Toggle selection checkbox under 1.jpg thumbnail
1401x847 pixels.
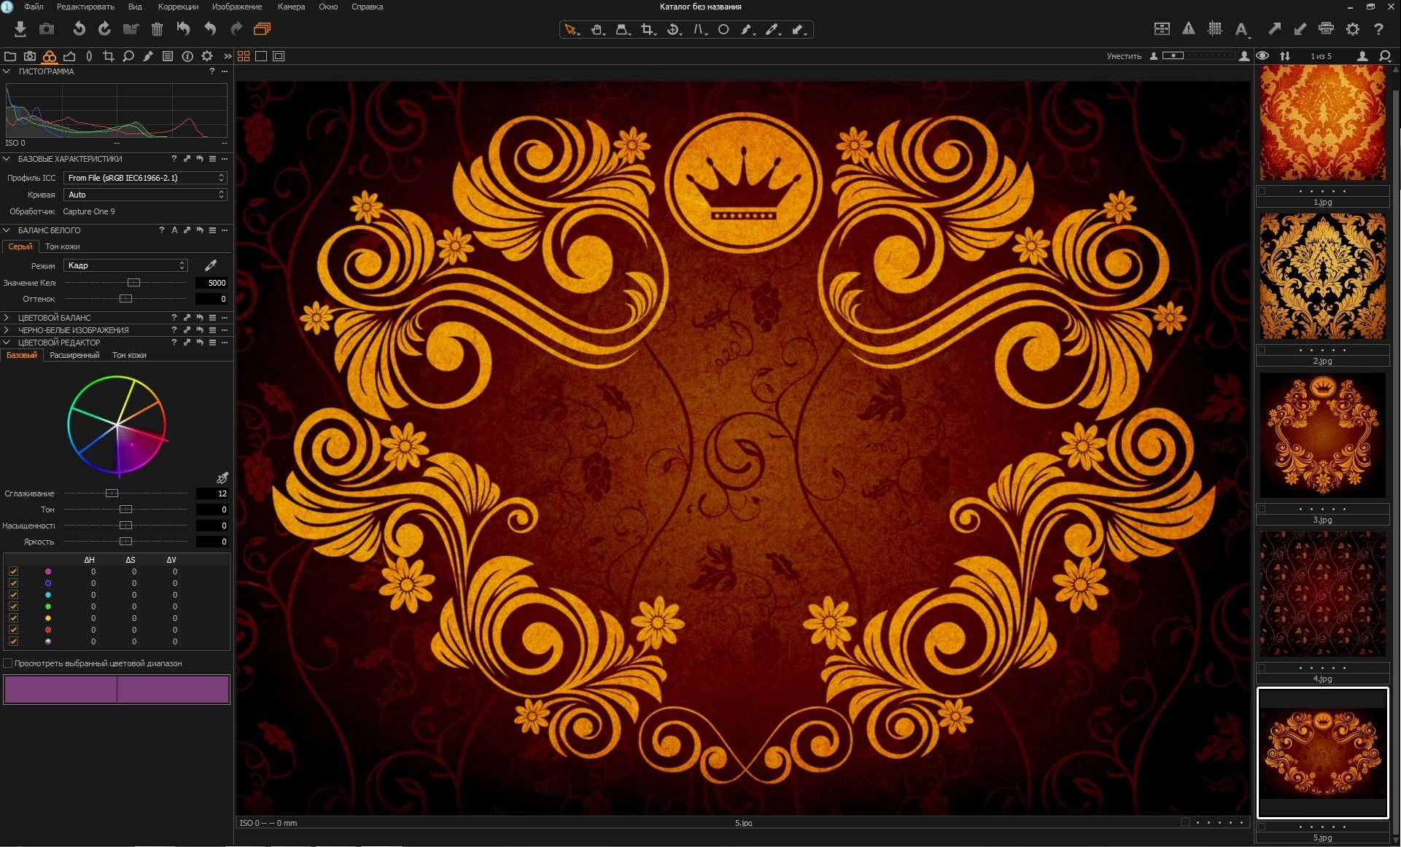click(x=1262, y=191)
